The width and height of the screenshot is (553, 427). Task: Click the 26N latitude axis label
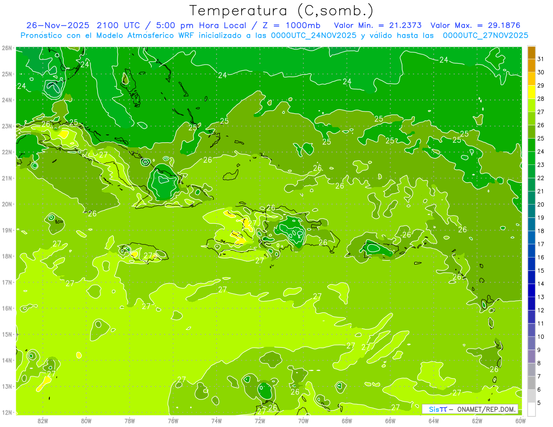click(7, 48)
